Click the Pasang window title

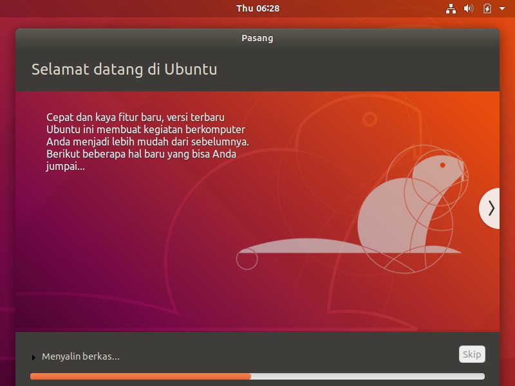point(257,38)
